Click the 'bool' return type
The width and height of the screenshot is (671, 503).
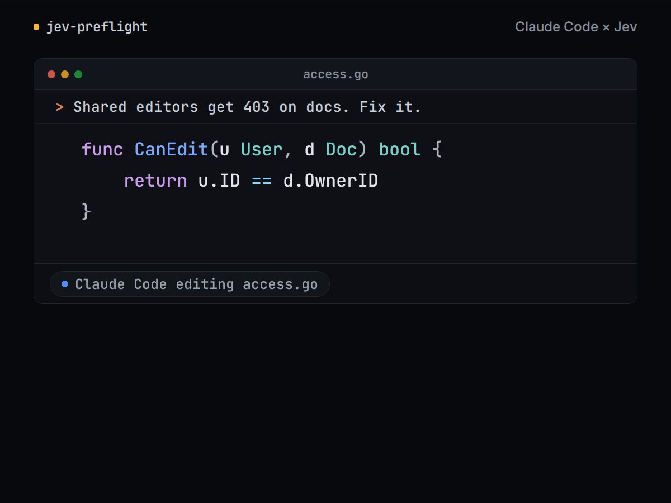[400, 150]
